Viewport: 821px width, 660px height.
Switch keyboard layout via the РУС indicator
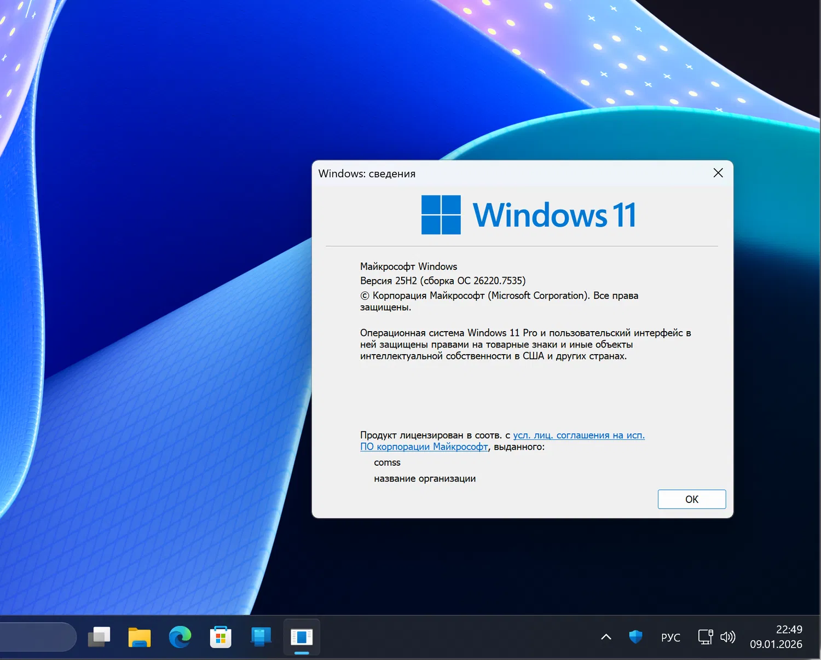tap(670, 636)
